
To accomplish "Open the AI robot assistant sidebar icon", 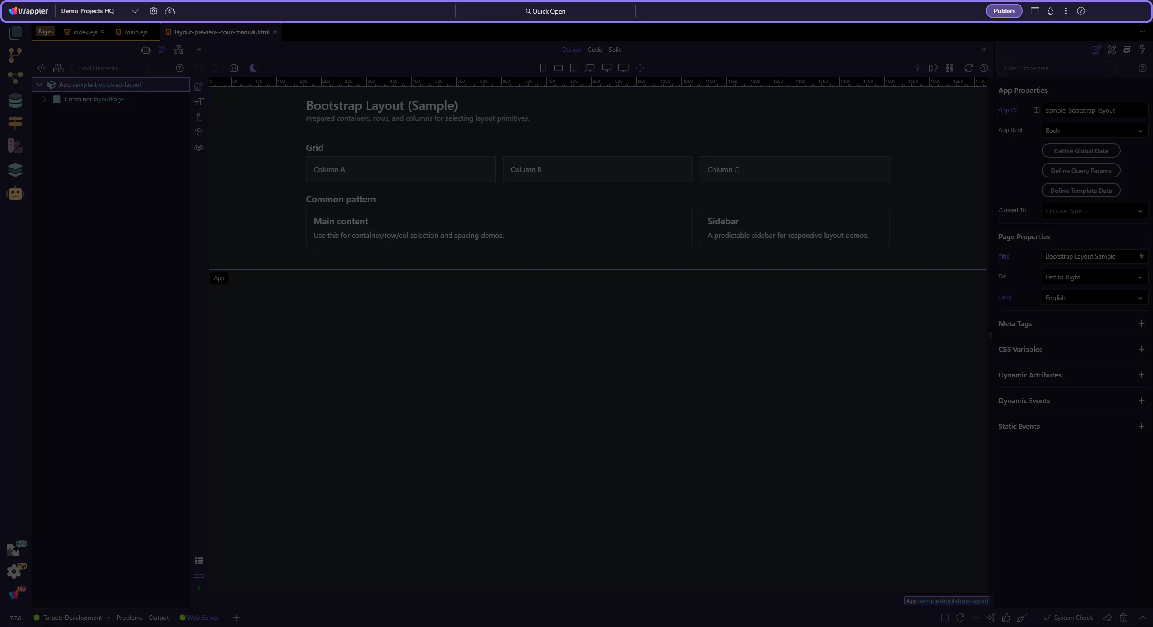I will tap(15, 193).
